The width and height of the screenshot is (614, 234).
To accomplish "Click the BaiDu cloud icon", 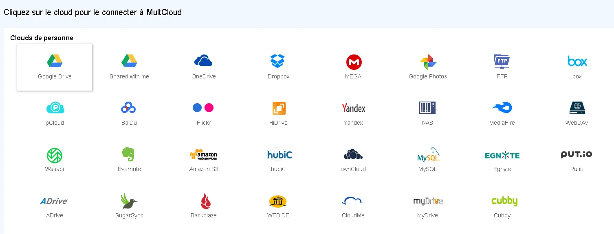I will coord(128,108).
